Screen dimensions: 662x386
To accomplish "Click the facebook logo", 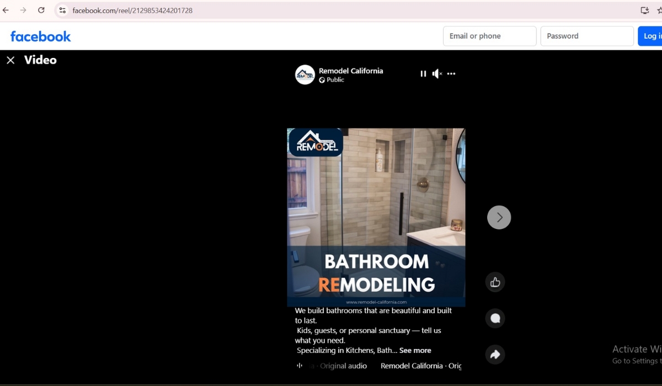I will [41, 36].
